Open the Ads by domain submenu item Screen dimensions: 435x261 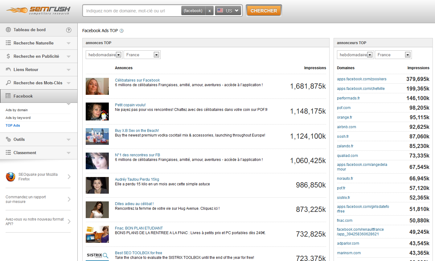(x=17, y=110)
